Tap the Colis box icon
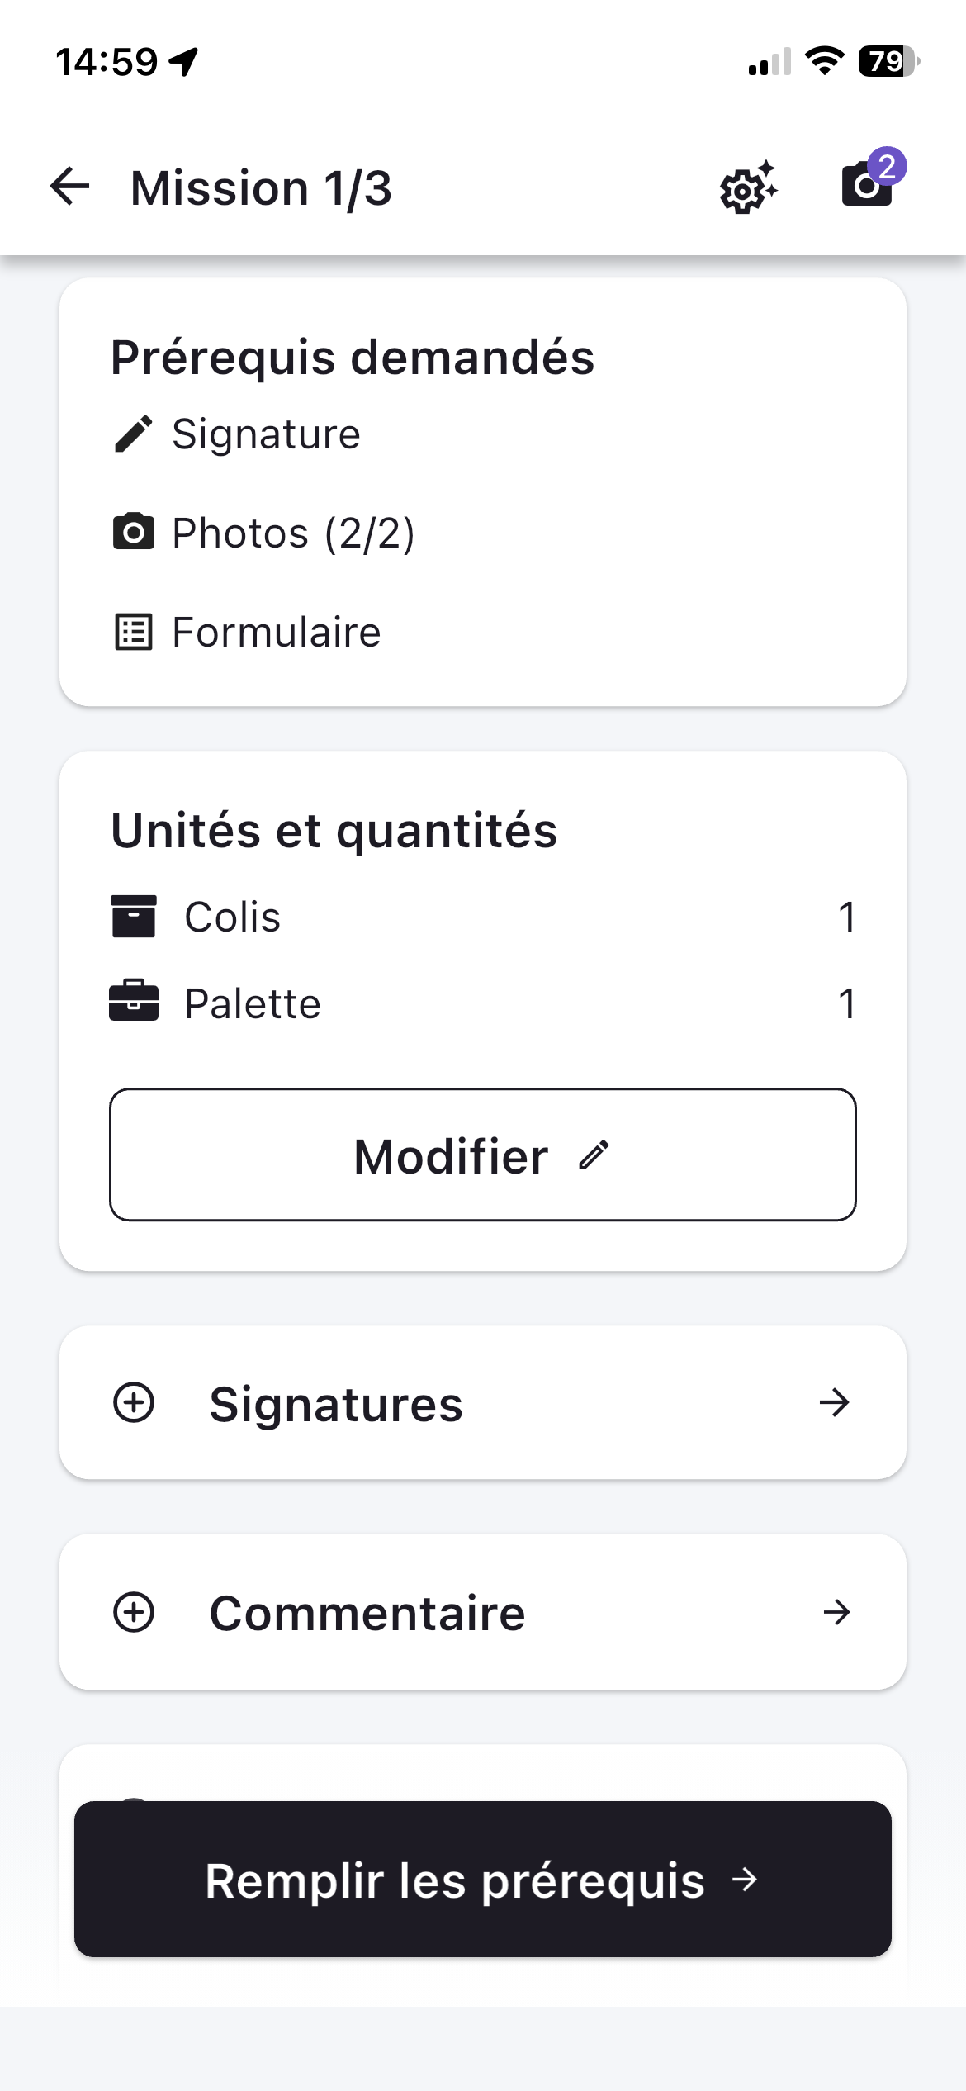The image size is (966, 2091). (x=133, y=917)
